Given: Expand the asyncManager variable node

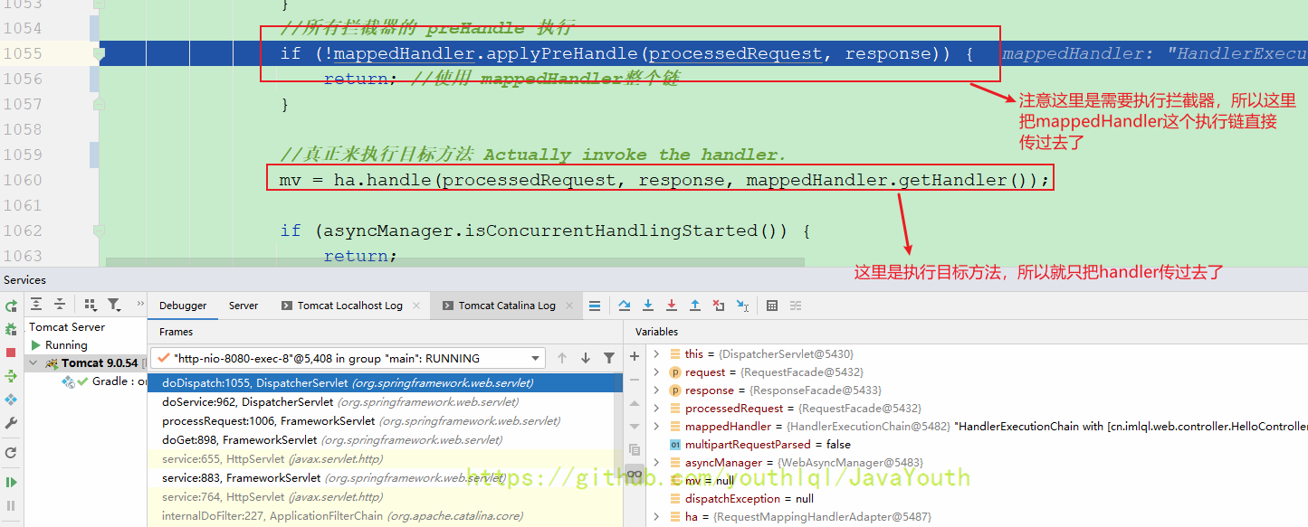Looking at the screenshot, I should pos(656,463).
